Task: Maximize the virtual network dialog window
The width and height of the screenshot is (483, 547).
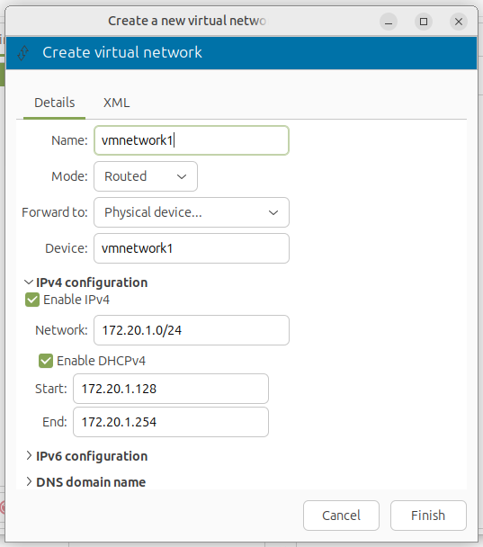Action: (424, 22)
